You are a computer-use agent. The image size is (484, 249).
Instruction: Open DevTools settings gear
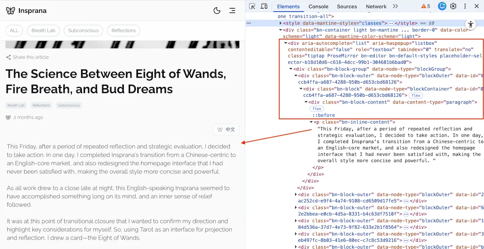pos(453,6)
